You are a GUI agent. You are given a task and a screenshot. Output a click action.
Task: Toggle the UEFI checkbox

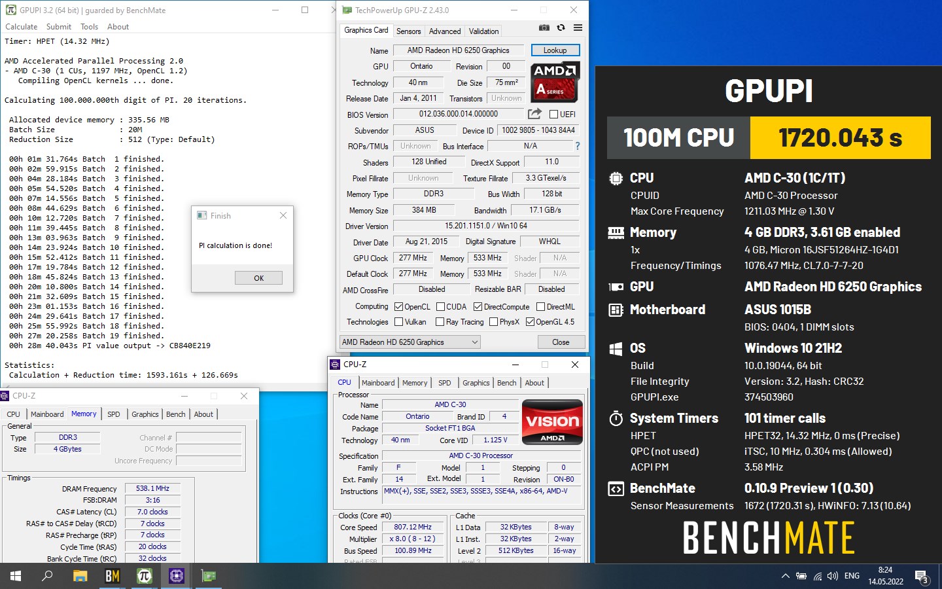553,115
